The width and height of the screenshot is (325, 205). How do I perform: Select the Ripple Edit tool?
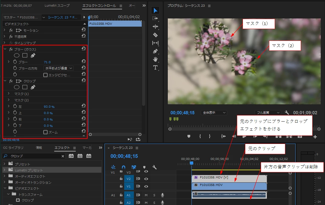[155, 27]
